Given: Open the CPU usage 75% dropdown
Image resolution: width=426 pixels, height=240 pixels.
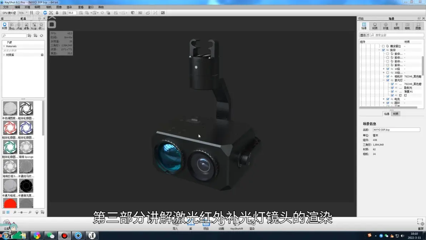Looking at the screenshot, I should [23, 13].
